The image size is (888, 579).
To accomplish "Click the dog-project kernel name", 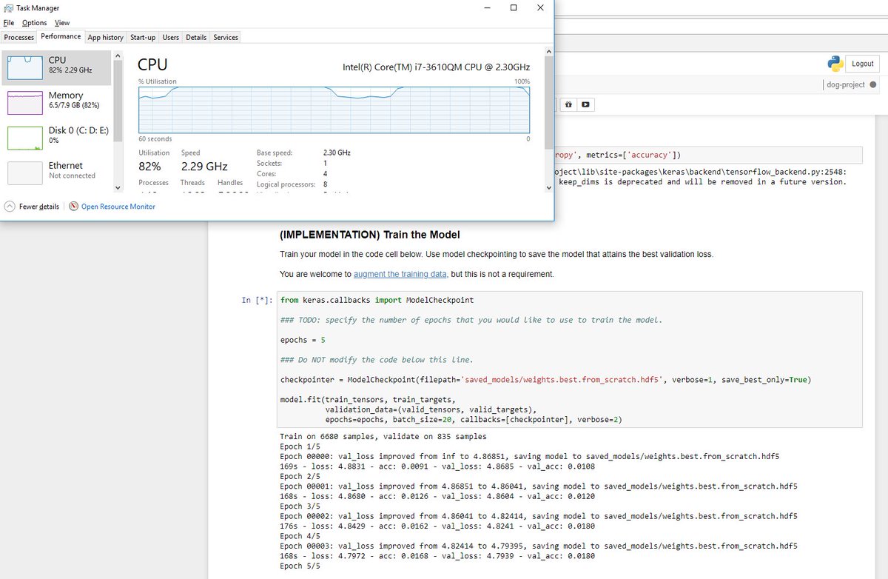I will pos(845,84).
